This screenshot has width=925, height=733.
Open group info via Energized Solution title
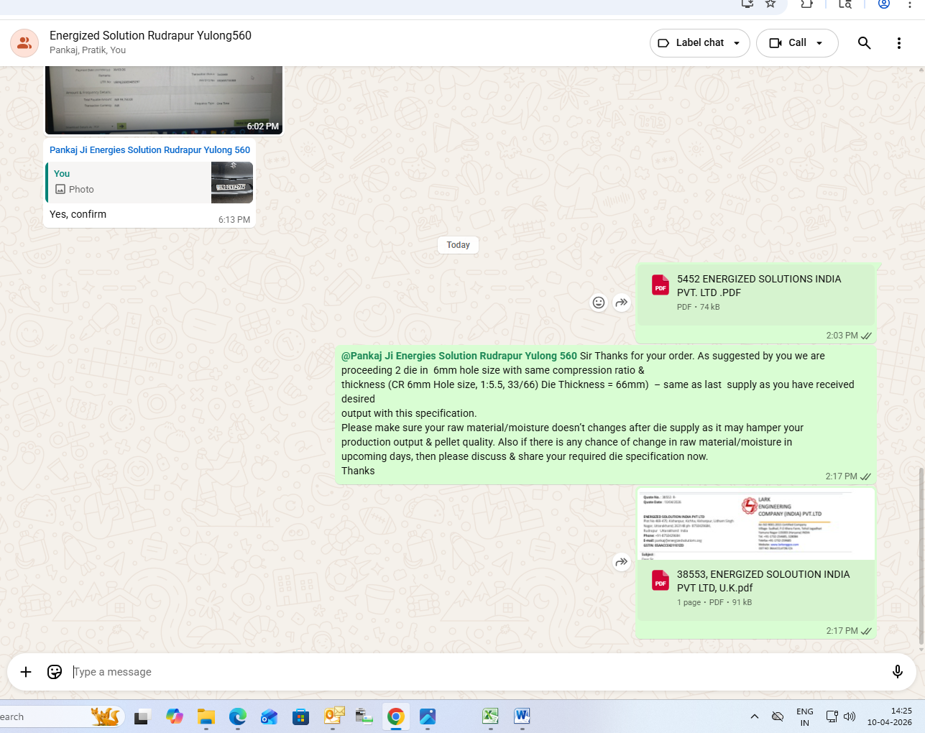point(150,36)
